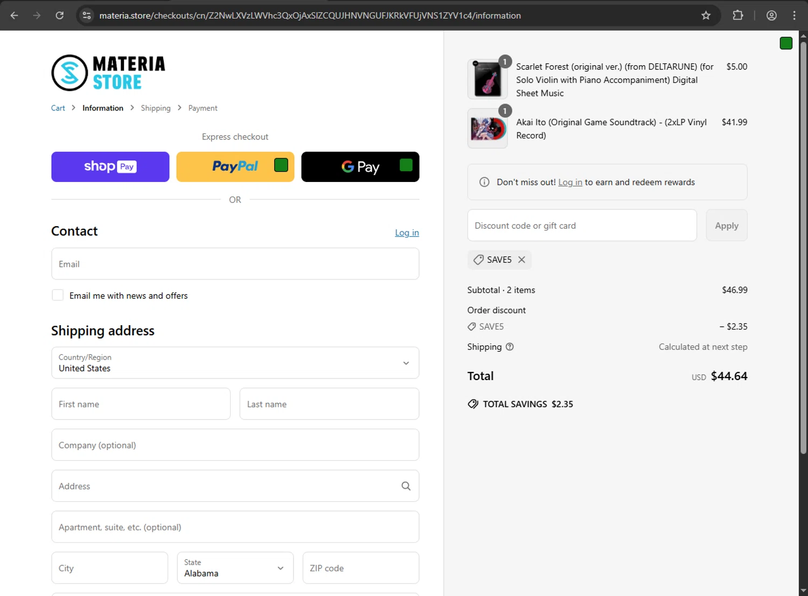Image resolution: width=808 pixels, height=596 pixels.
Task: Click the Akai Ito product title
Action: pyautogui.click(x=611, y=129)
